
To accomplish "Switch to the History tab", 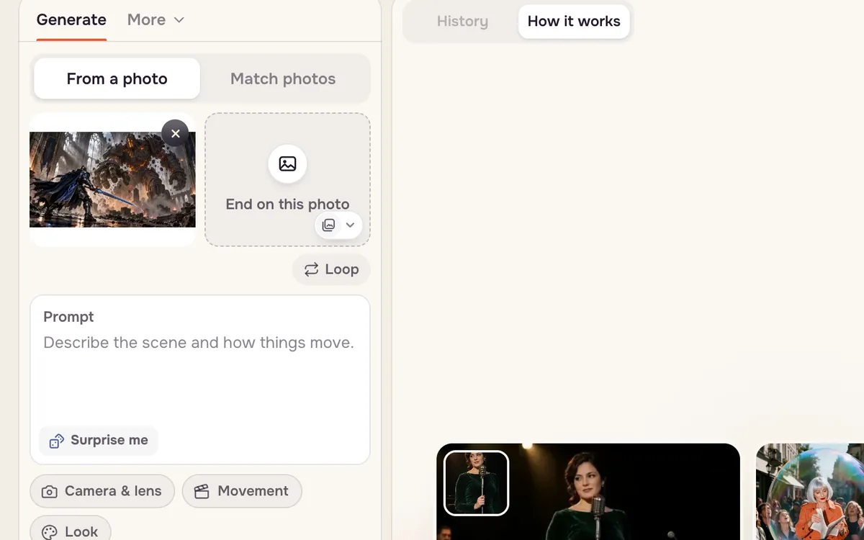I will pos(462,22).
